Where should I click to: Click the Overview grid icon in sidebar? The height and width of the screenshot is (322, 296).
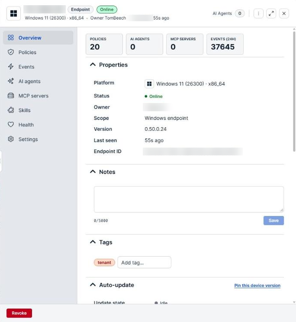(11, 38)
